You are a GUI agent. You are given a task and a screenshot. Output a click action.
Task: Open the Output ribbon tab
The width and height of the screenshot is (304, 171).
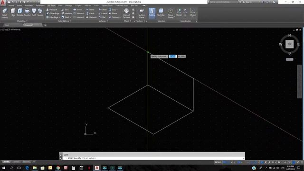coord(78,6)
